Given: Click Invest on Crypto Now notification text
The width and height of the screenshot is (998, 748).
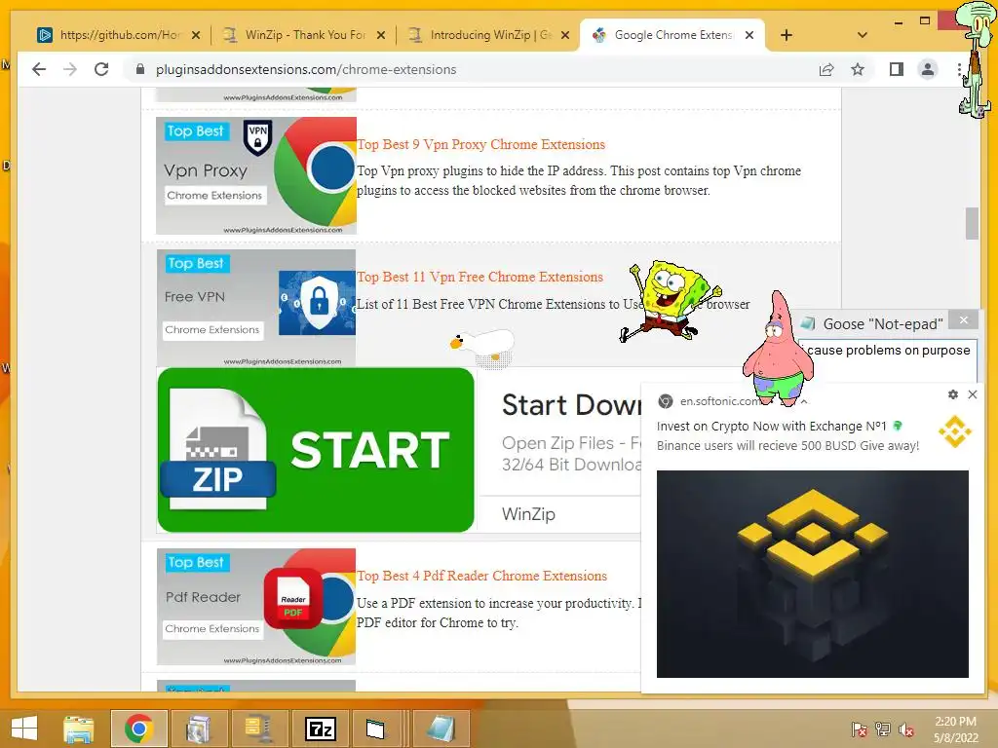Looking at the screenshot, I should [772, 427].
